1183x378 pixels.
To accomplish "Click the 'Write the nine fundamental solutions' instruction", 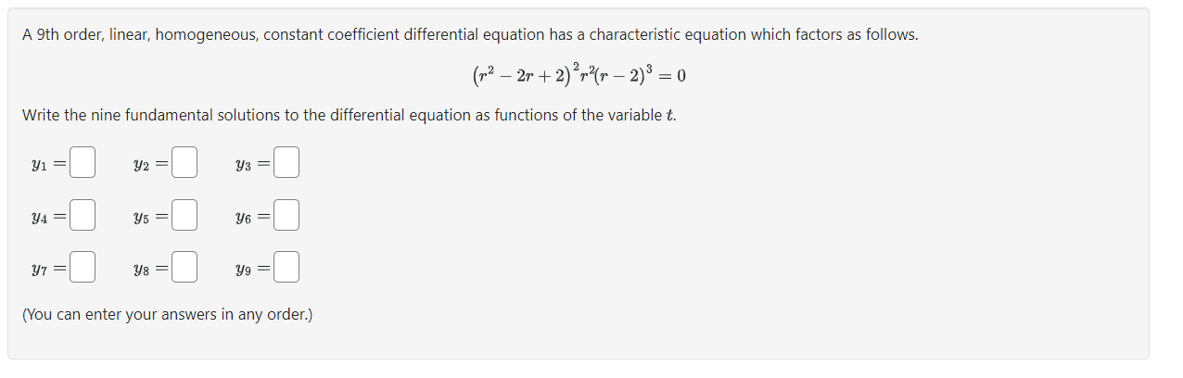I will pyautogui.click(x=349, y=115).
